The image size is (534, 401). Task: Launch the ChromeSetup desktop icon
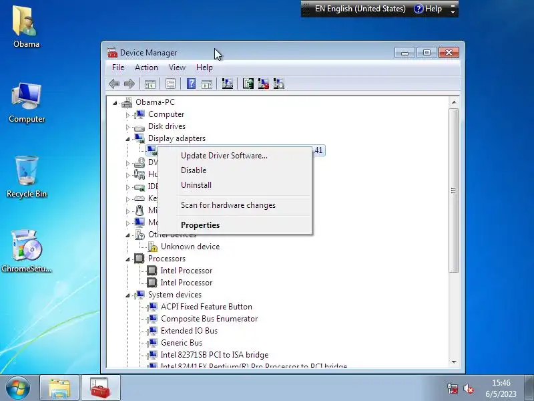(27, 251)
